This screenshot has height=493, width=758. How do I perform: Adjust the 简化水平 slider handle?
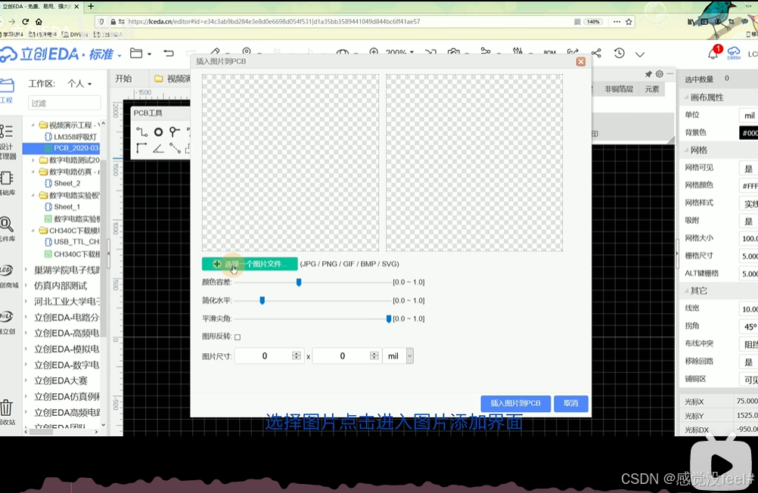[262, 301]
